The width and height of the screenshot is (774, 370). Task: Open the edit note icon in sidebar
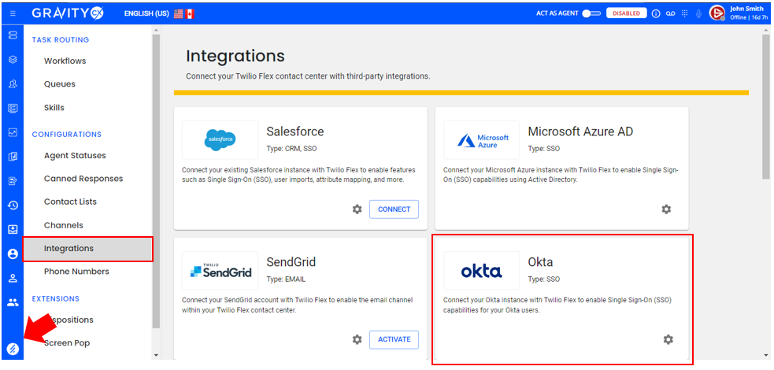point(13,181)
